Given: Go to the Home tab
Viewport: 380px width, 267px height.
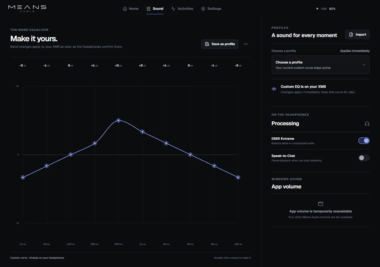Looking at the screenshot, I should click(x=131, y=9).
